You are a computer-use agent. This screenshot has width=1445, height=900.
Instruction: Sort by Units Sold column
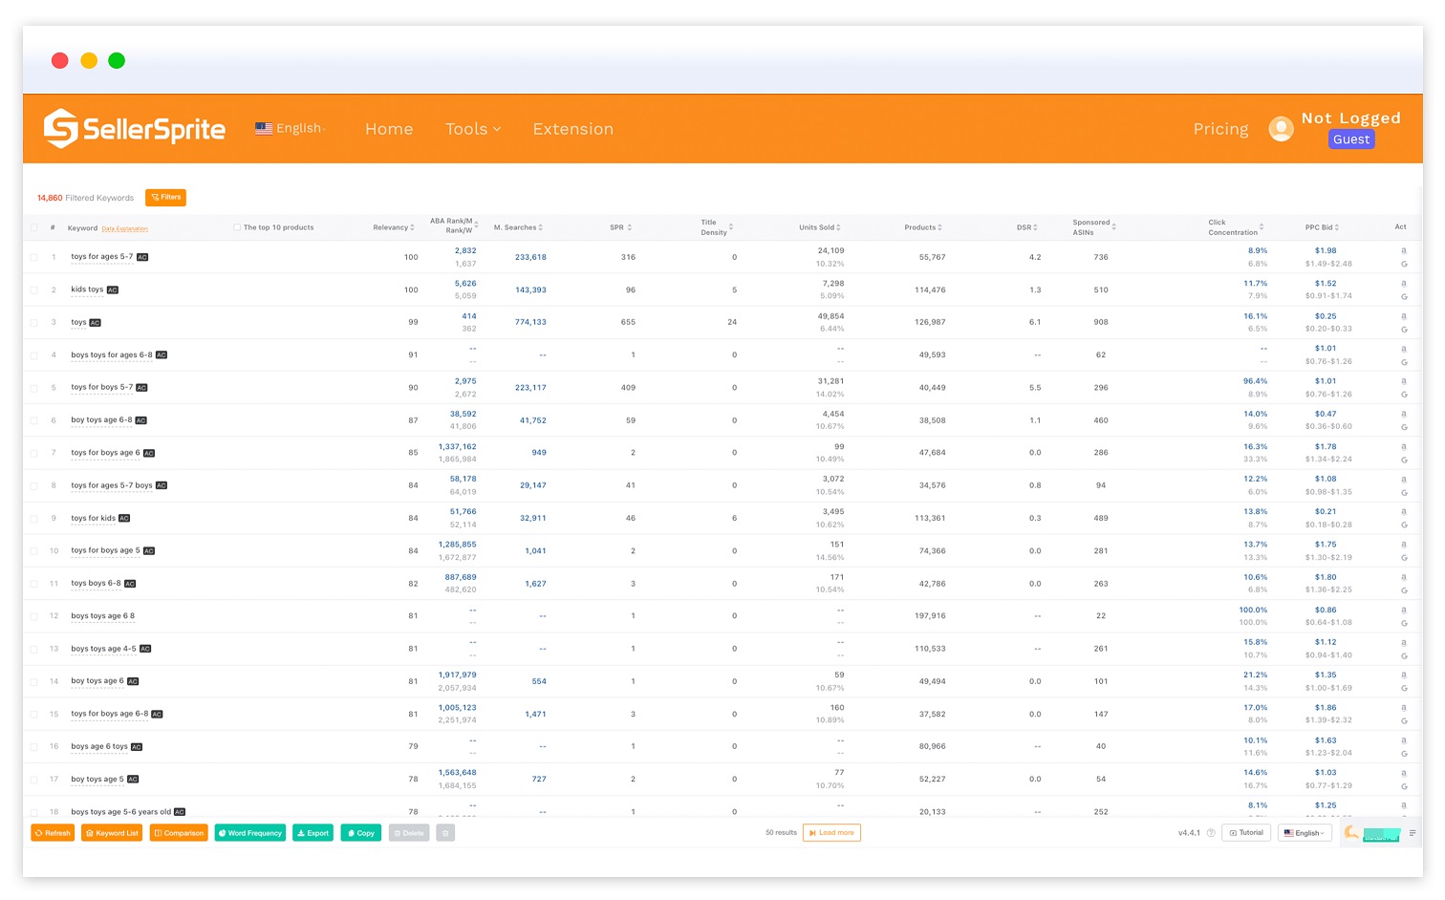pos(820,227)
